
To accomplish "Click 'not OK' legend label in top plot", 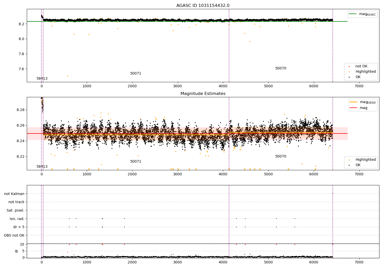I will coord(361,66).
